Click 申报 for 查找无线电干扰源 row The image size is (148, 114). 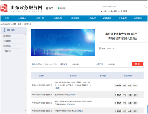pyautogui.click(x=125, y=95)
